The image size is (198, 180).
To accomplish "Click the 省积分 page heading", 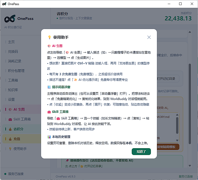I will click(62, 14).
